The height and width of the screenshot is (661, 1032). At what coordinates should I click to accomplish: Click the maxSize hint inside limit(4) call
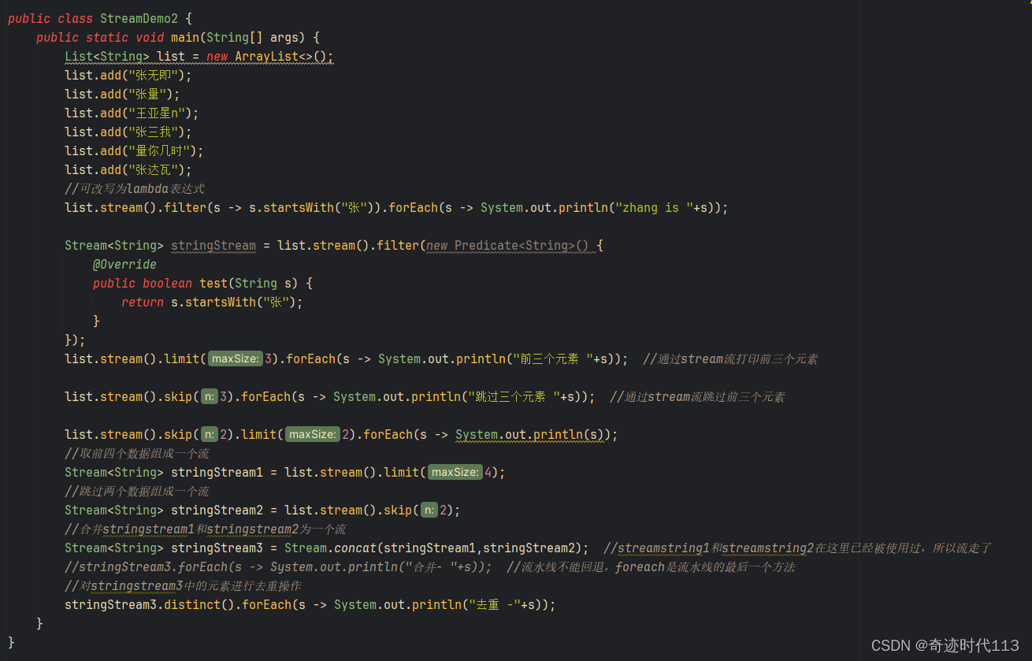(x=455, y=472)
